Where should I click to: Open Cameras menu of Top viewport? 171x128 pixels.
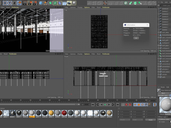point(73,7)
